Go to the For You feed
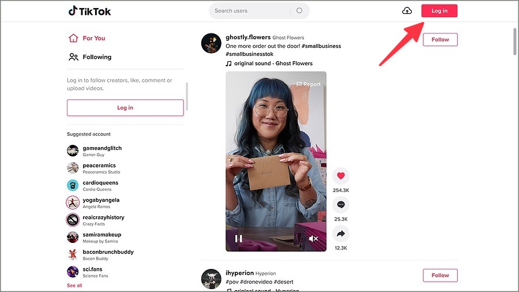Screen dimensions: 519x292 [x=87, y=38]
